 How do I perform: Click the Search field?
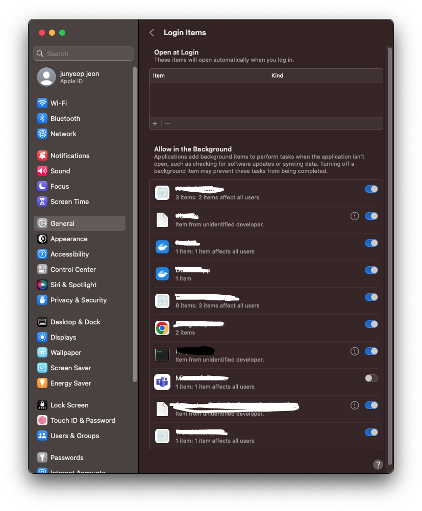tap(84, 54)
